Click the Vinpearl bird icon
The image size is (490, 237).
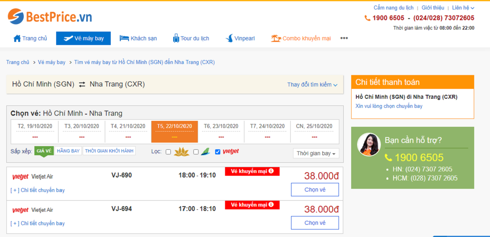(229, 38)
